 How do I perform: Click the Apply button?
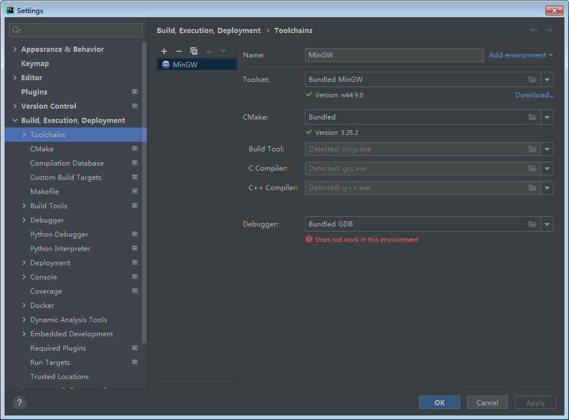tap(535, 402)
